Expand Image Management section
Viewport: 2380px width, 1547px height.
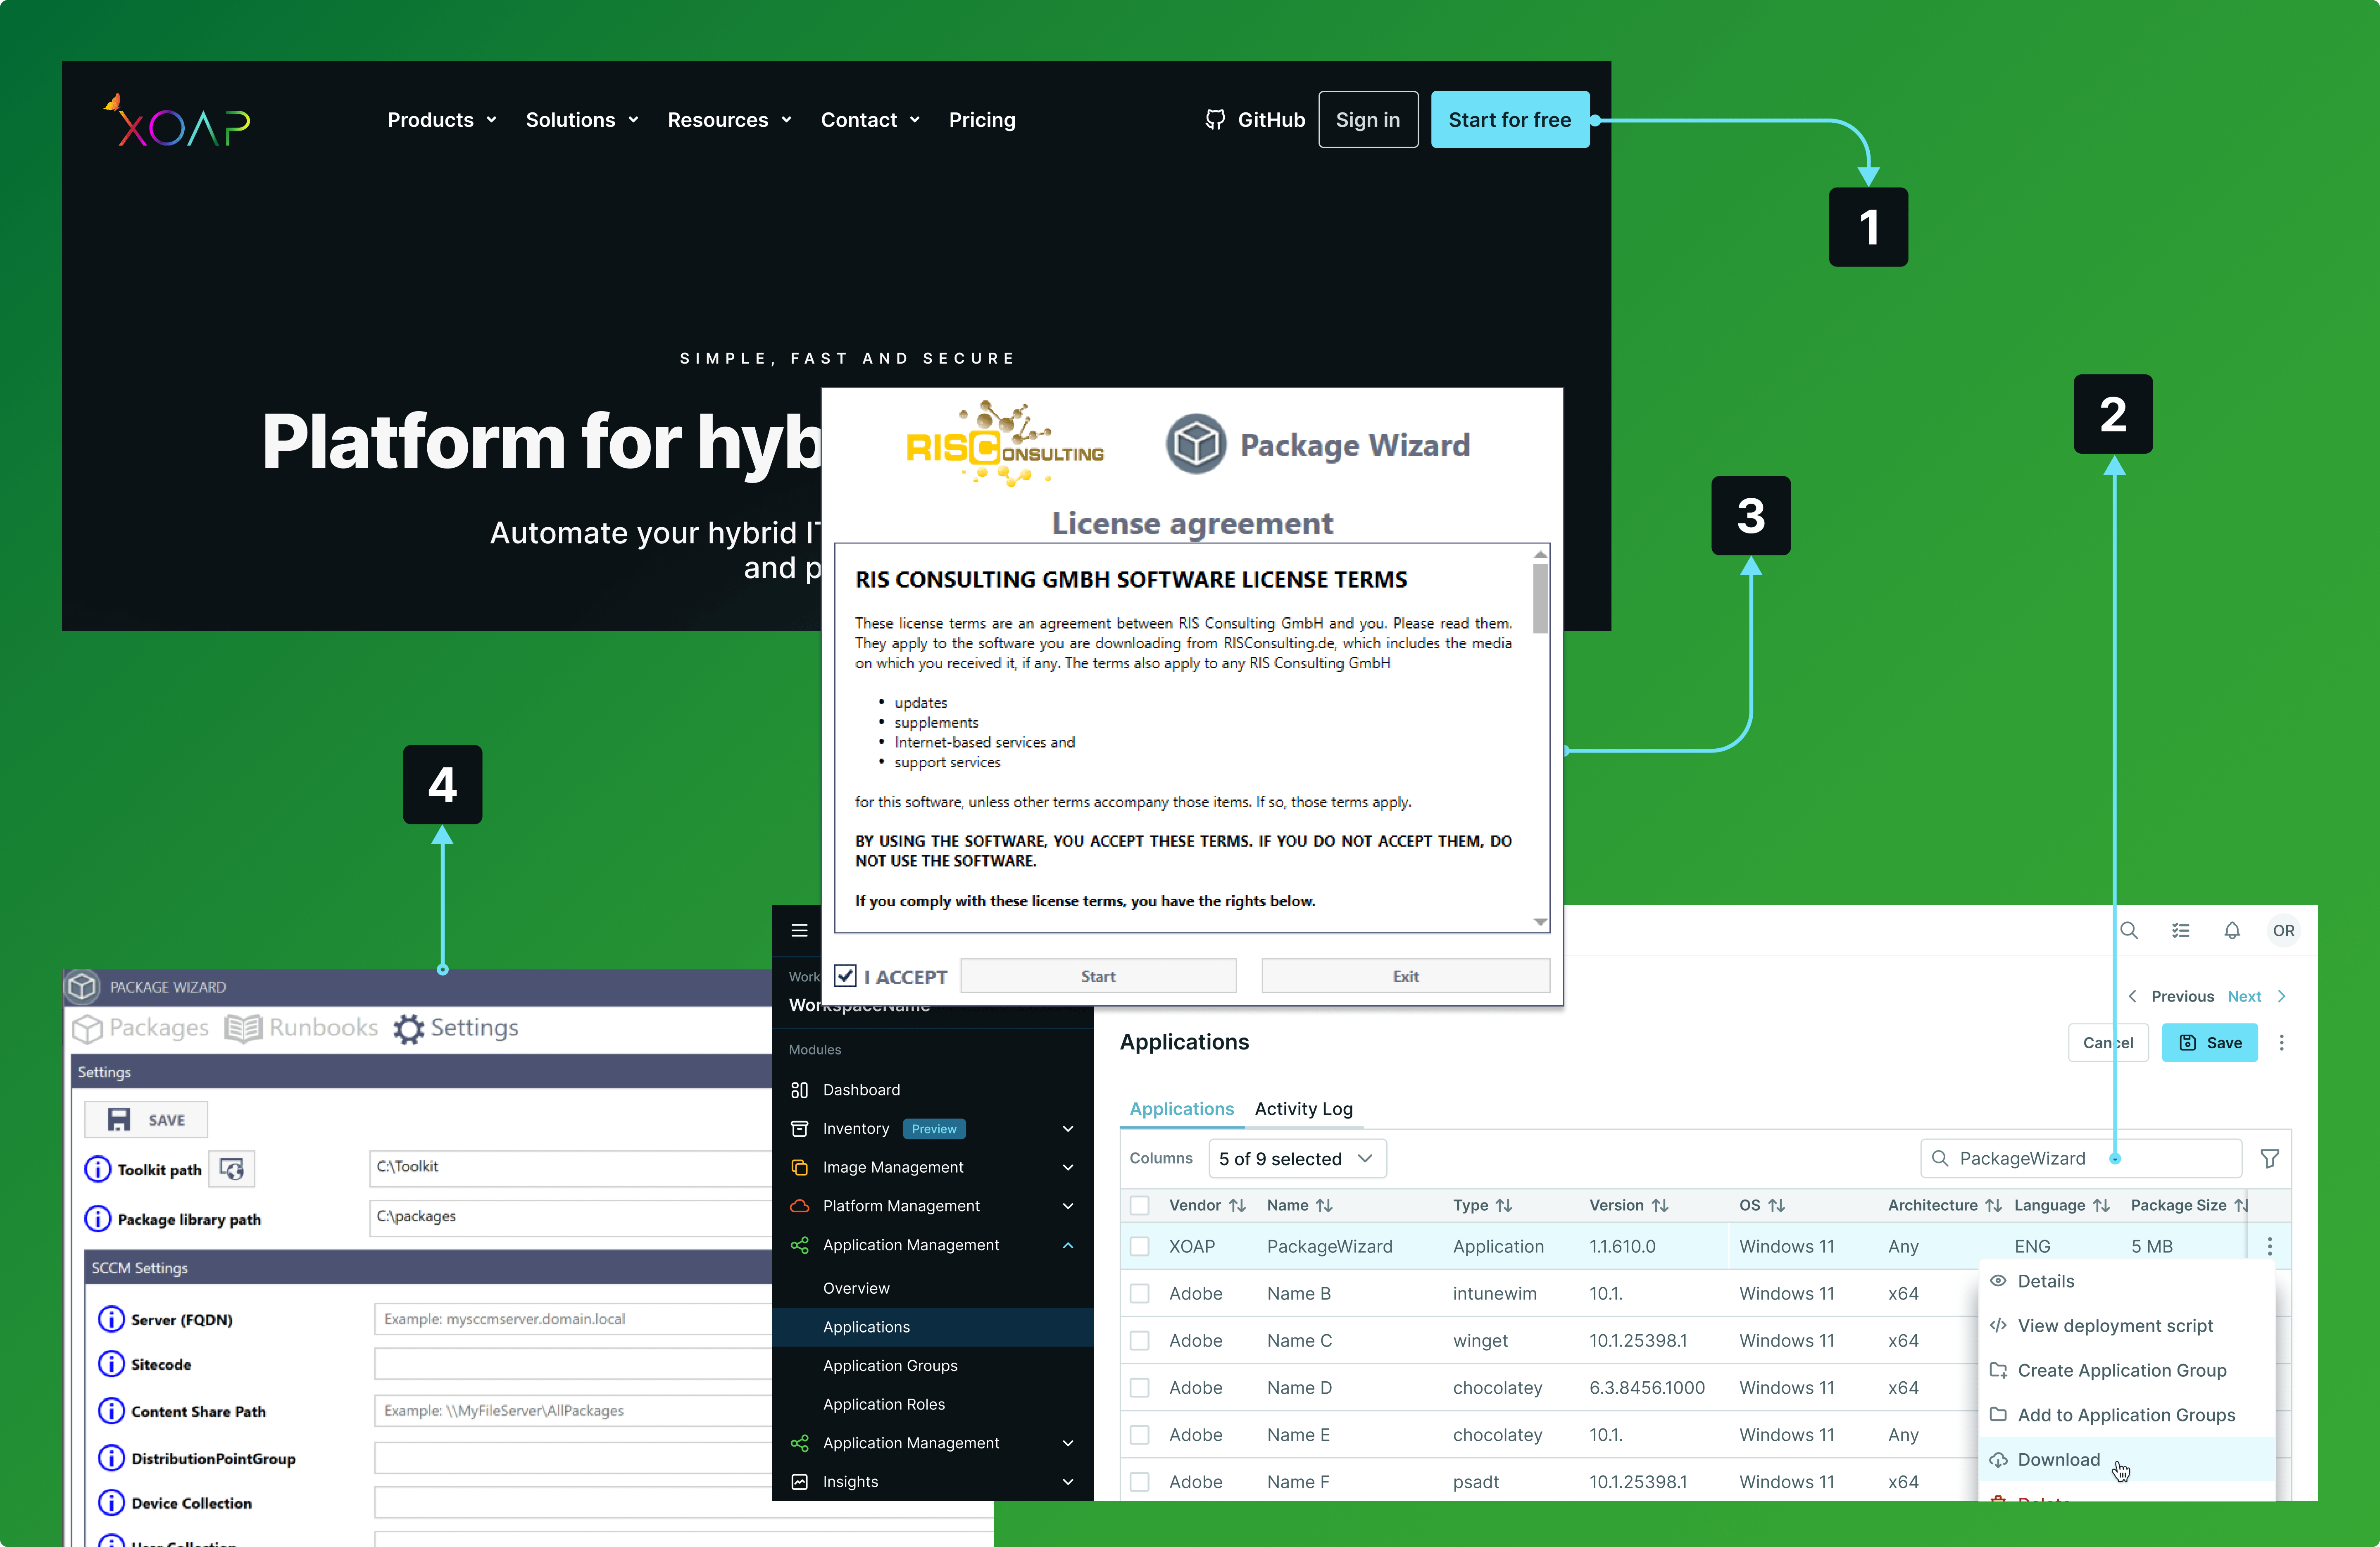pos(1068,1168)
